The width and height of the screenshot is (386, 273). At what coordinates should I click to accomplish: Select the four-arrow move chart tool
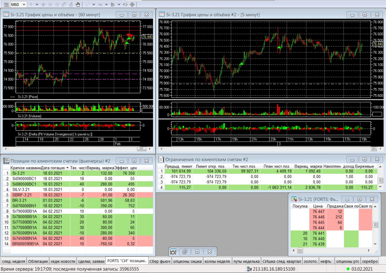(x=43, y=5)
